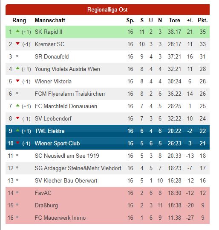Select the FC Mauerwerk Immo row
The image size is (219, 230).
click(107, 218)
